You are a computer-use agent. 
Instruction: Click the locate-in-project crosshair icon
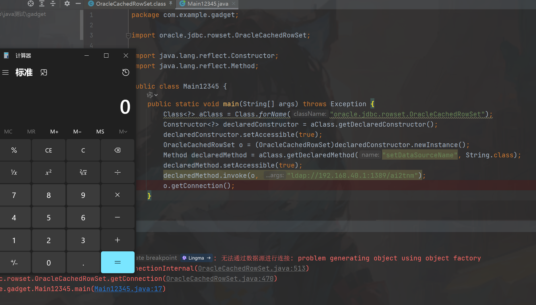click(x=31, y=3)
